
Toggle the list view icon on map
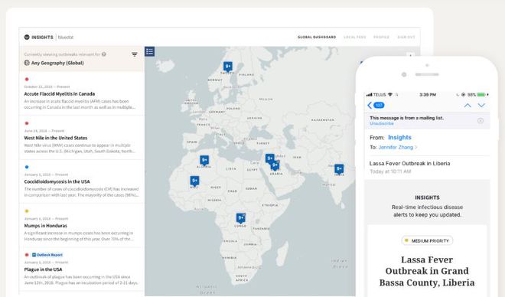coord(149,51)
